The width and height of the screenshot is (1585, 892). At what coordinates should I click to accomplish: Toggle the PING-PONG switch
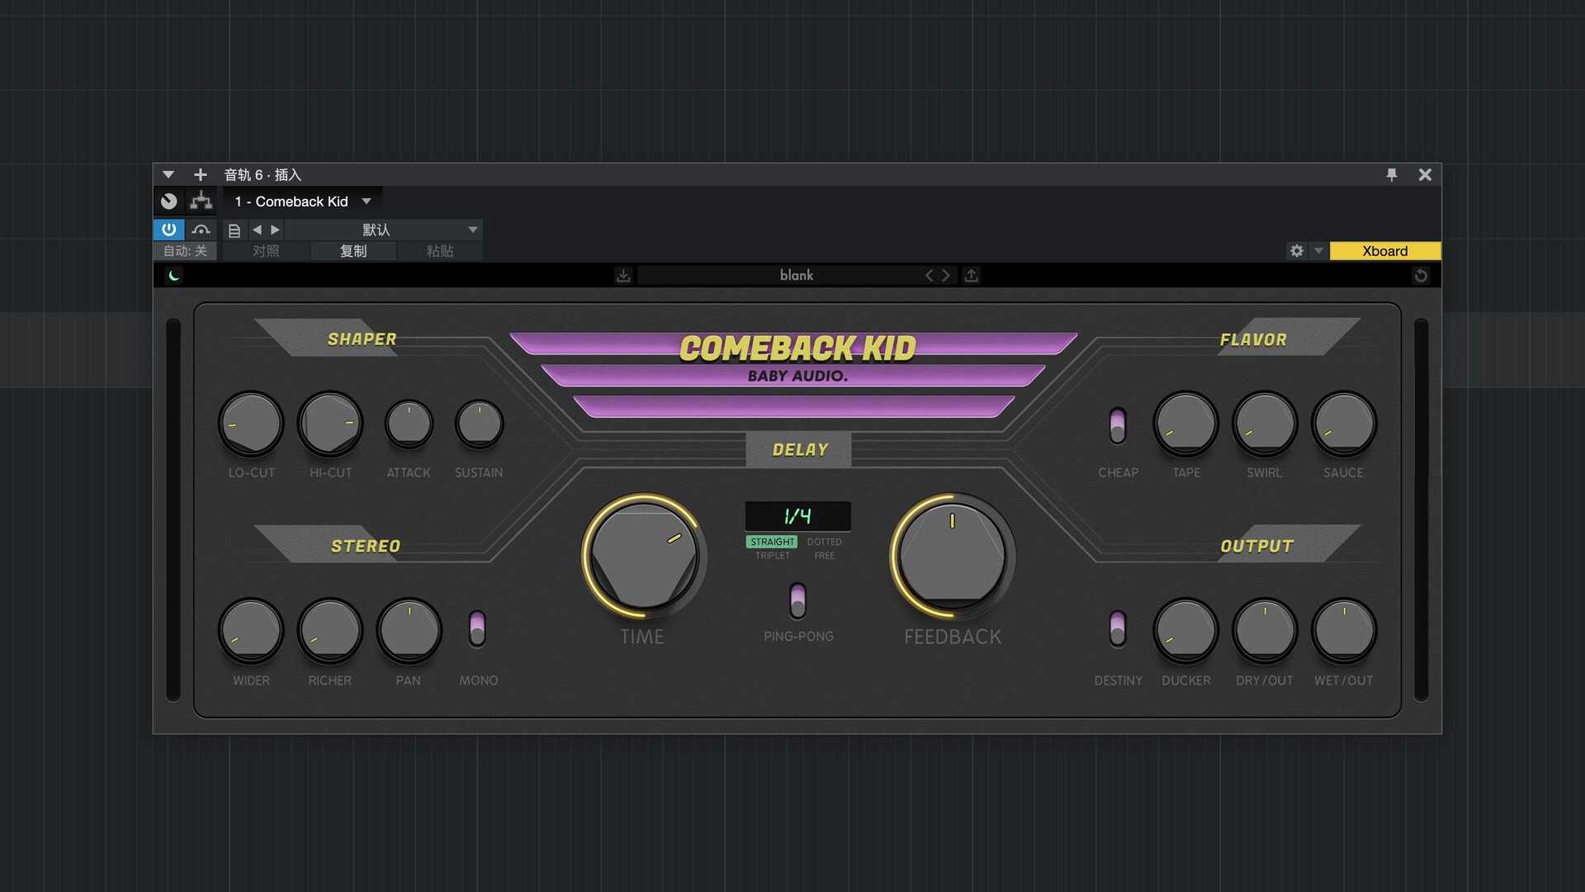pos(797,600)
